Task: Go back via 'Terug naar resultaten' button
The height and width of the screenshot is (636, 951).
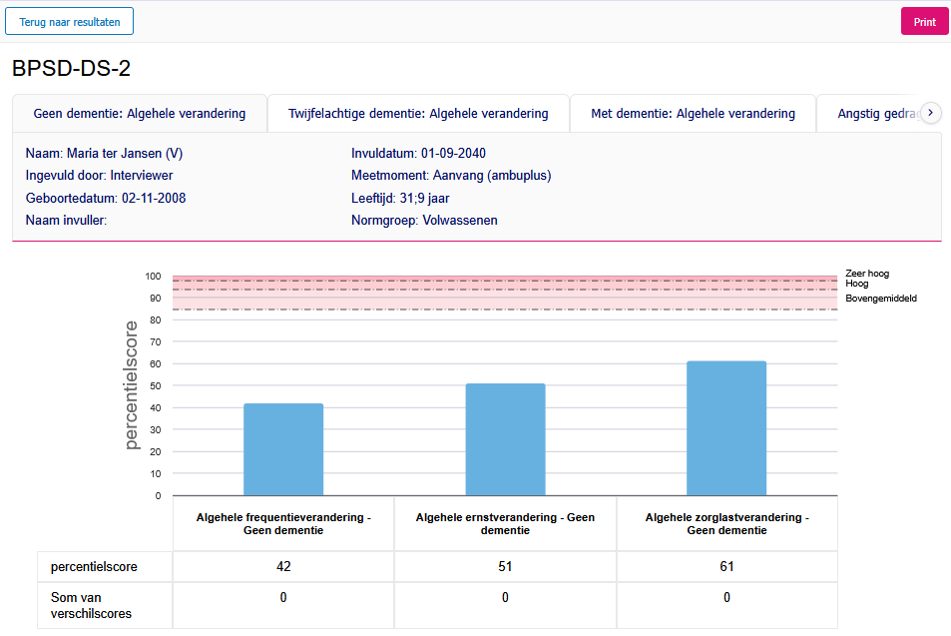Action: [x=69, y=21]
